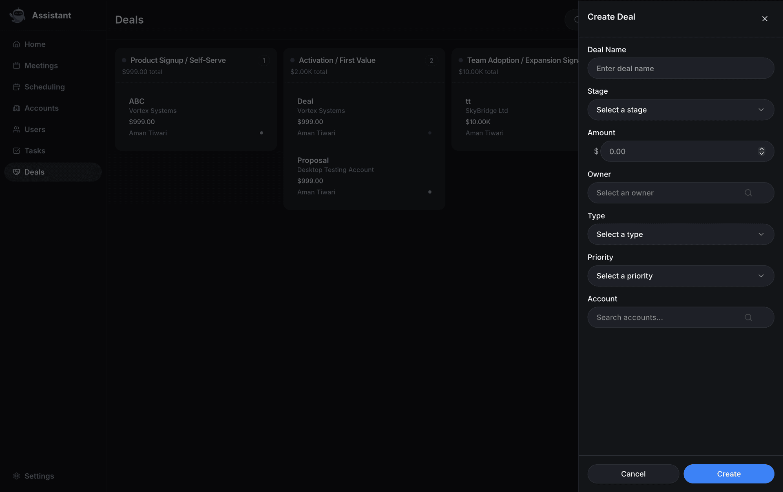Open the Scheduling page
Image resolution: width=783 pixels, height=492 pixels.
pos(53,87)
